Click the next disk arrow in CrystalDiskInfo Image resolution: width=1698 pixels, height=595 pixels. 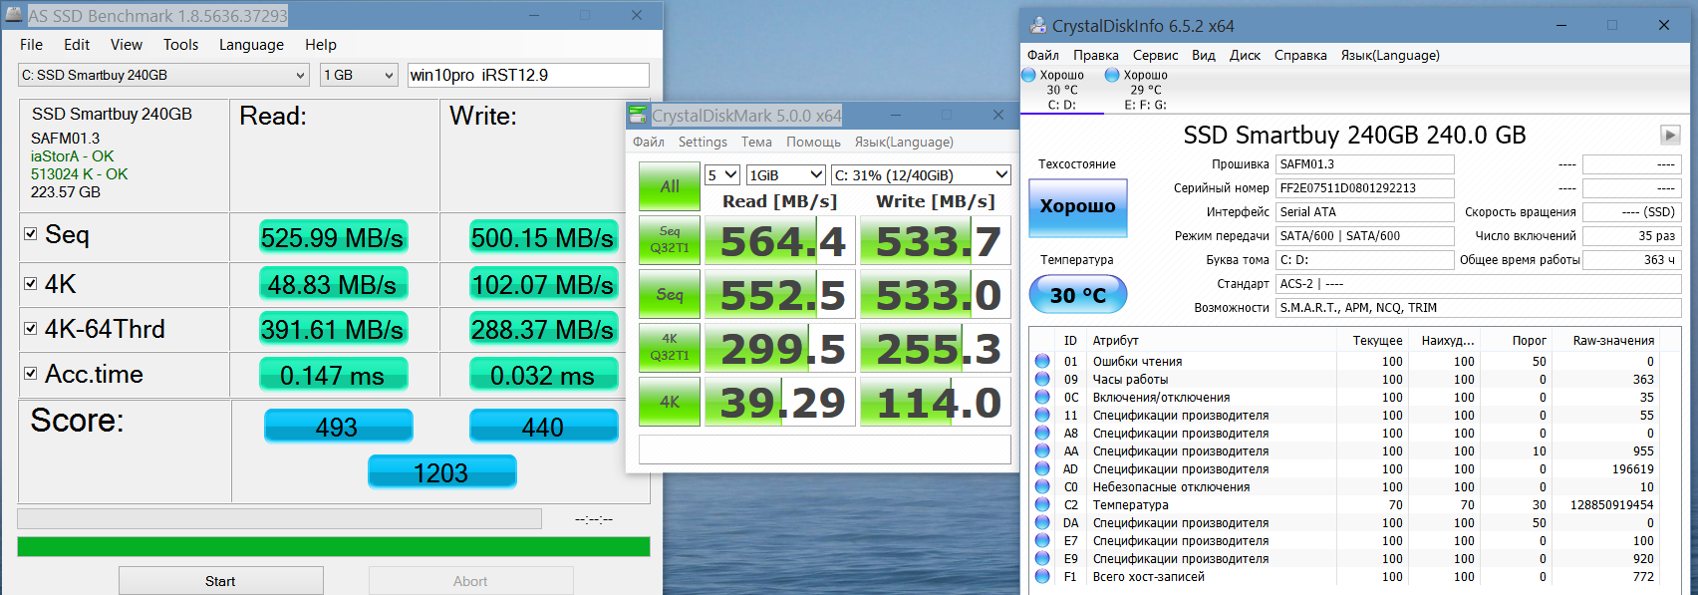pos(1670,135)
